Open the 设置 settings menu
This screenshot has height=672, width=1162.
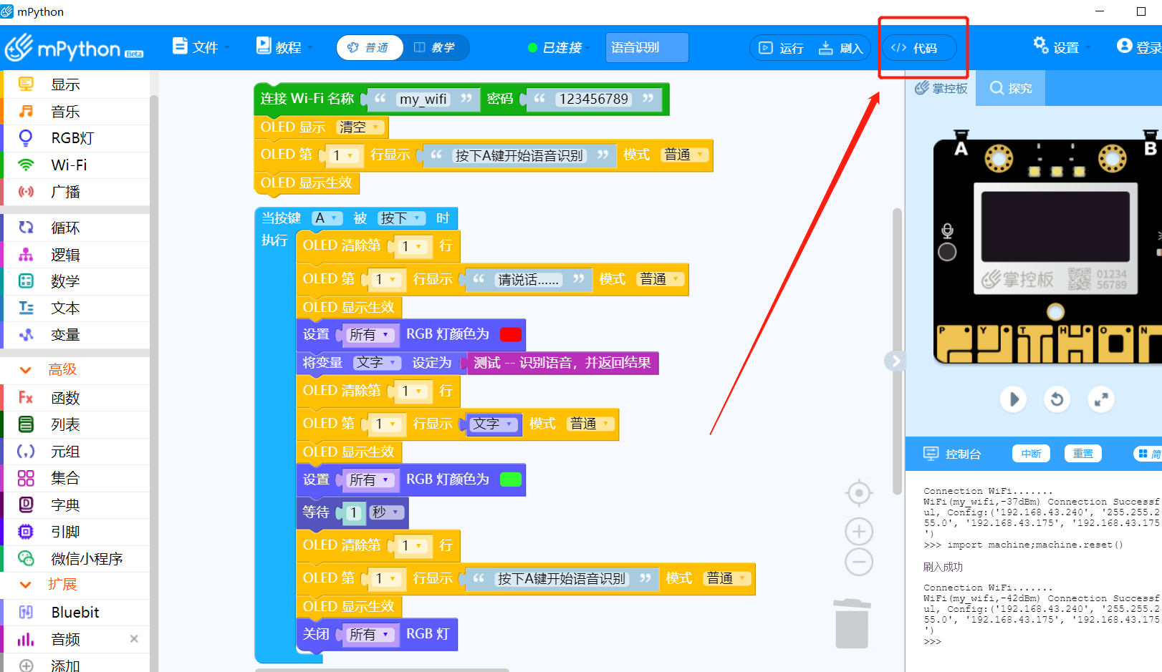(x=1062, y=47)
